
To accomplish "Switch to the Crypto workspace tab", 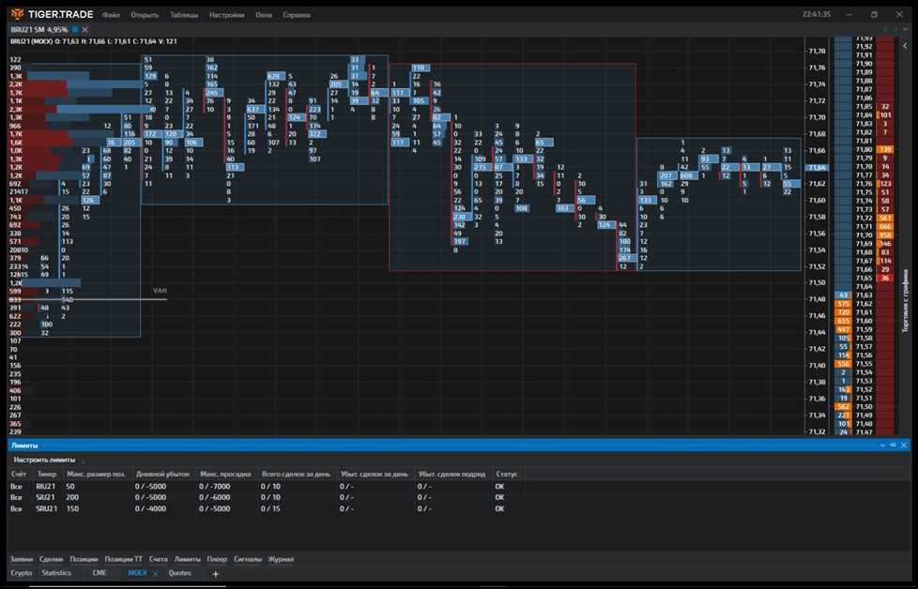I will (x=21, y=573).
